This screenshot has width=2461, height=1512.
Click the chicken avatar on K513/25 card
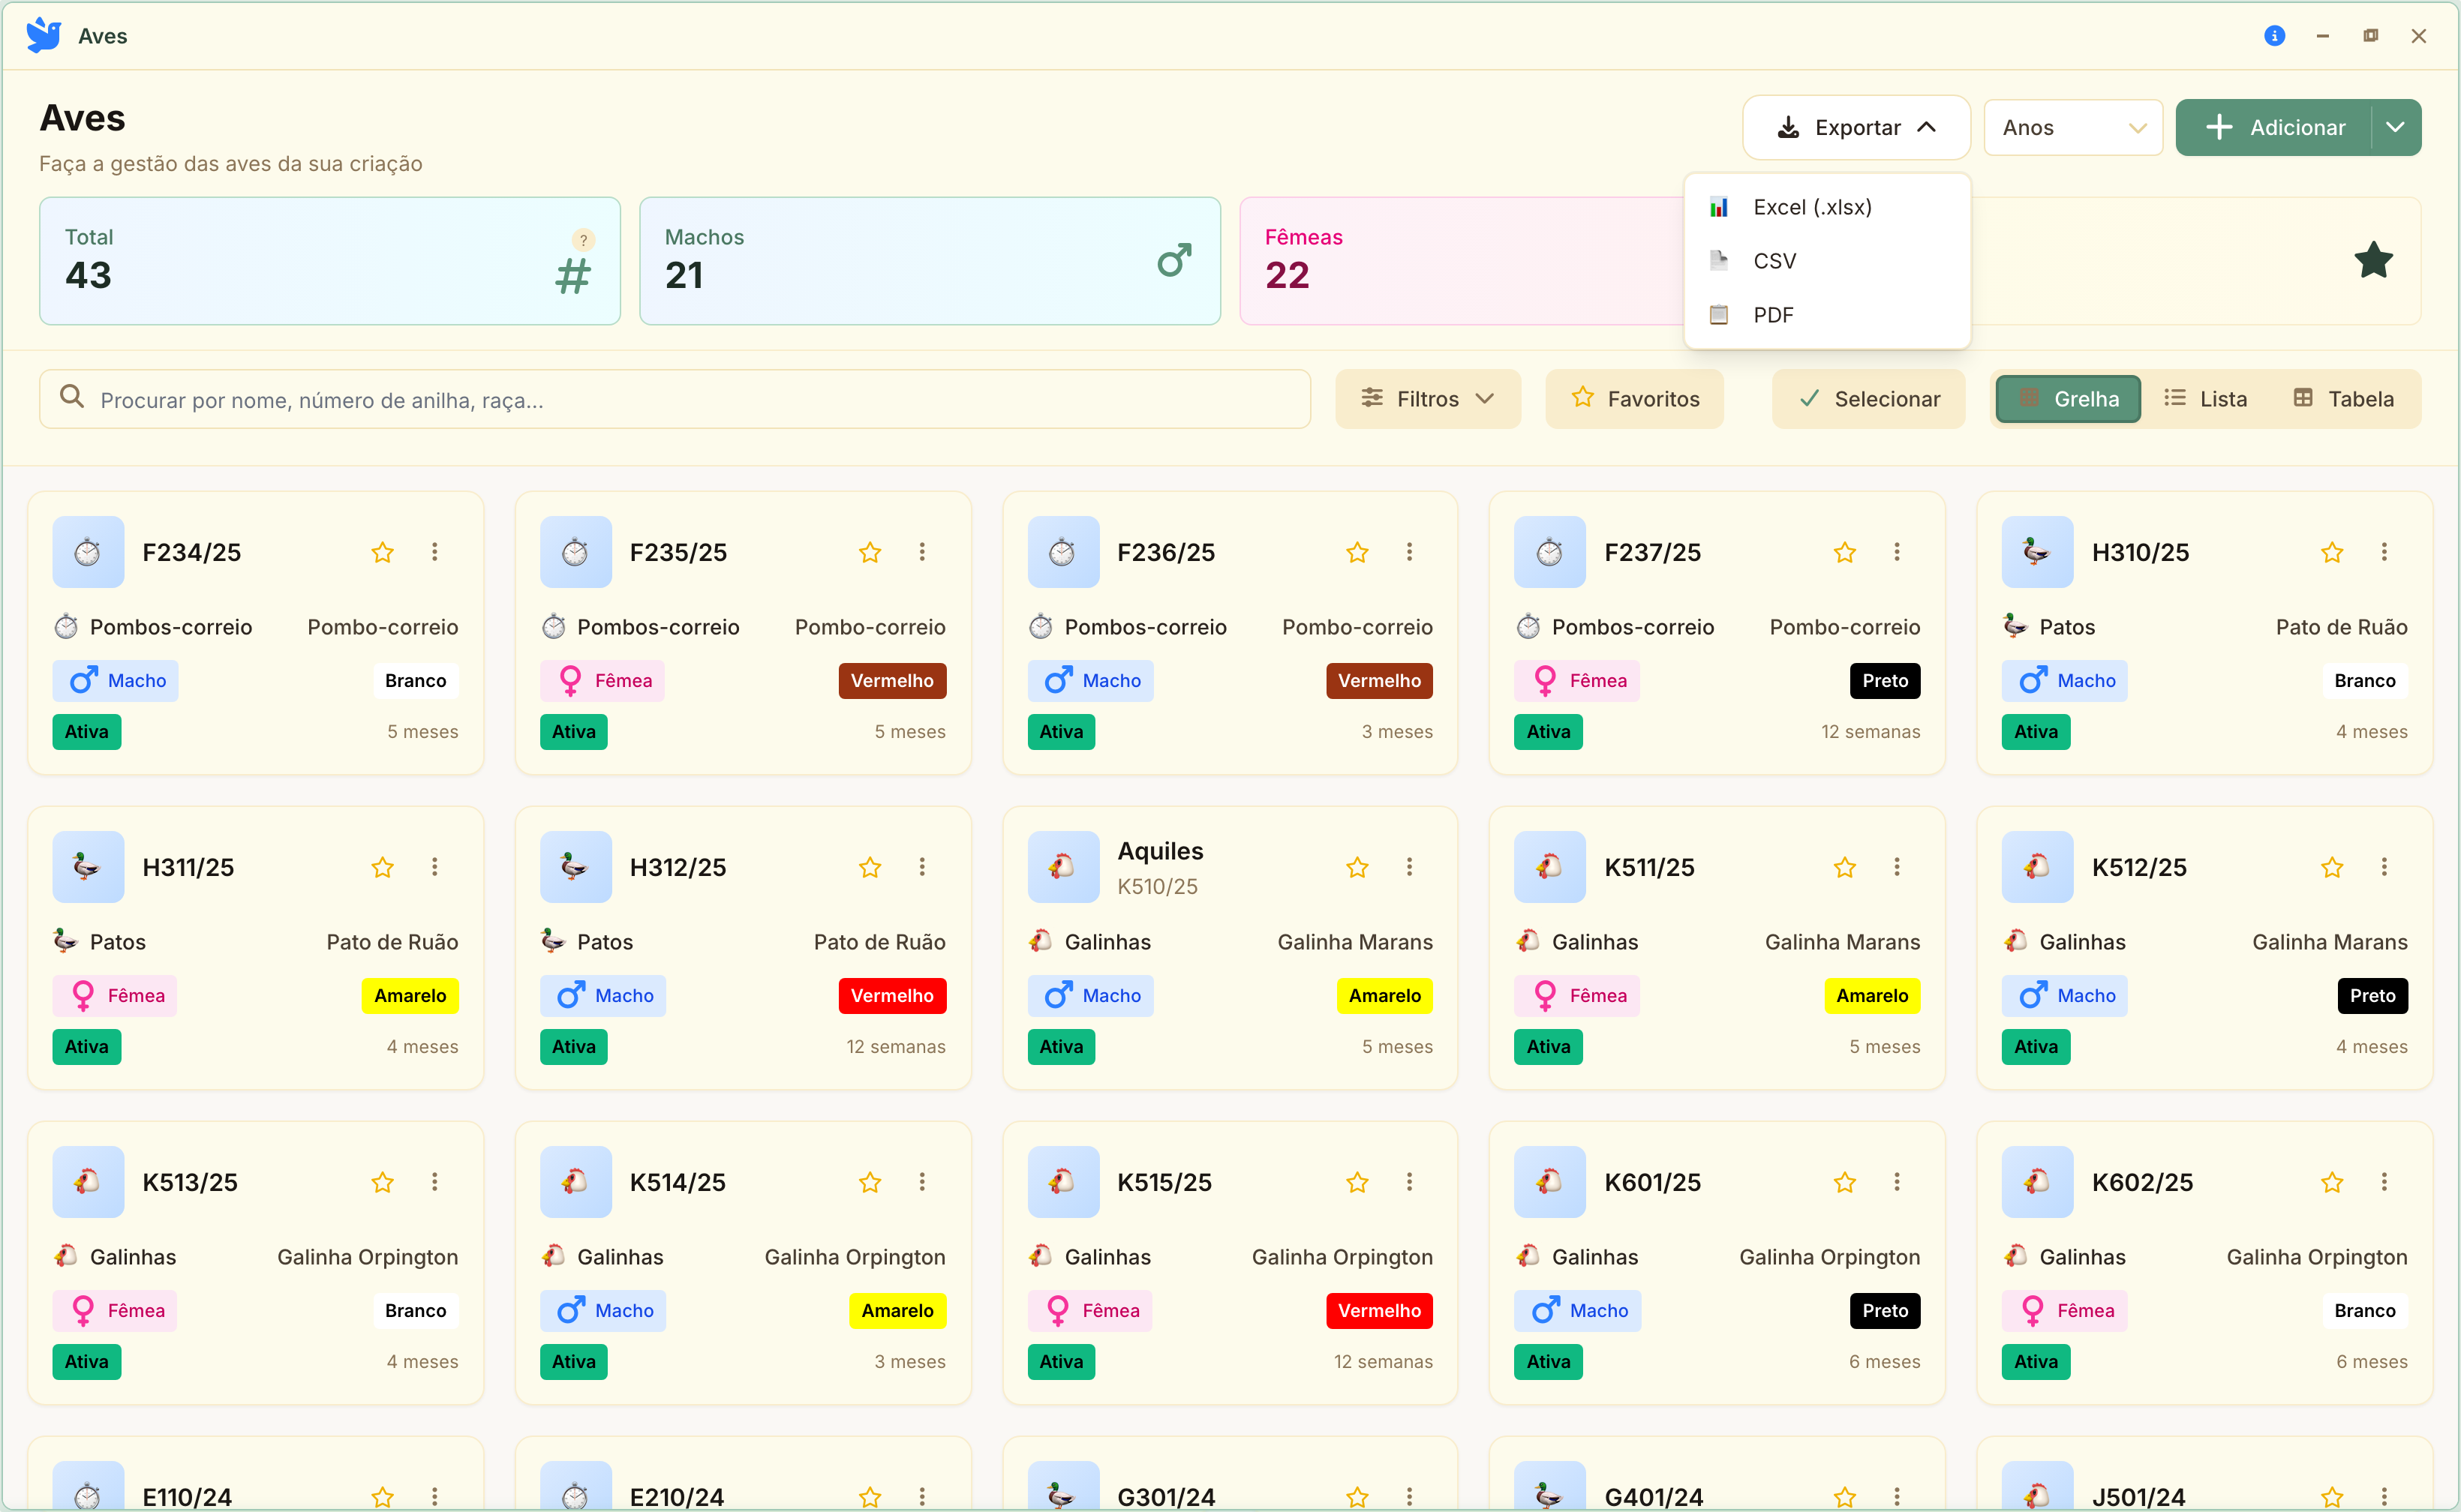coord(88,1182)
